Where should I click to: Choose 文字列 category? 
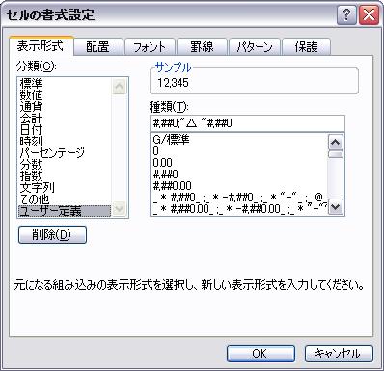point(65,188)
